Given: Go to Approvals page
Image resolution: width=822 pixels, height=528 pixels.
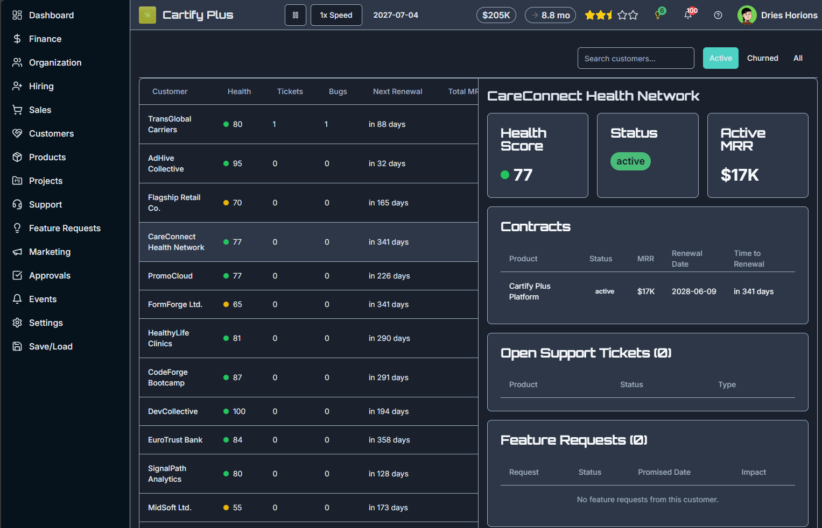Looking at the screenshot, I should pos(50,275).
